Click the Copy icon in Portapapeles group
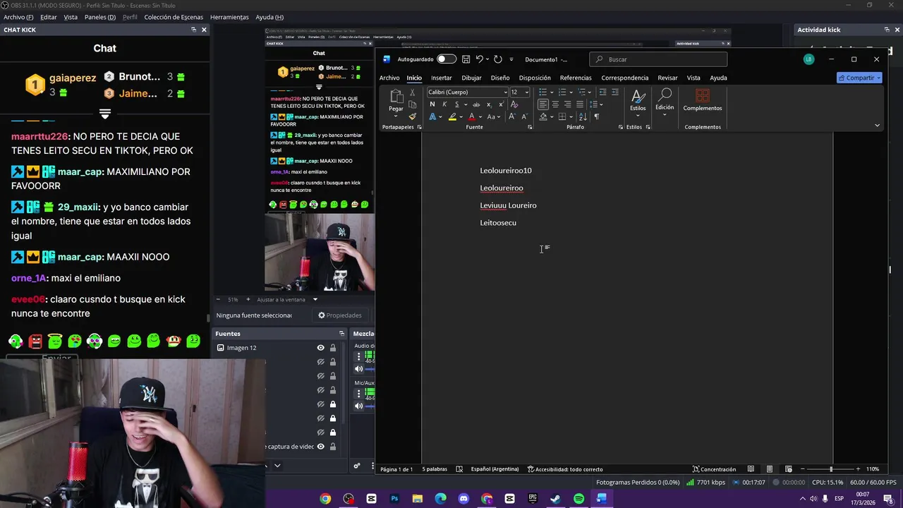Image resolution: width=903 pixels, height=508 pixels. point(413,104)
